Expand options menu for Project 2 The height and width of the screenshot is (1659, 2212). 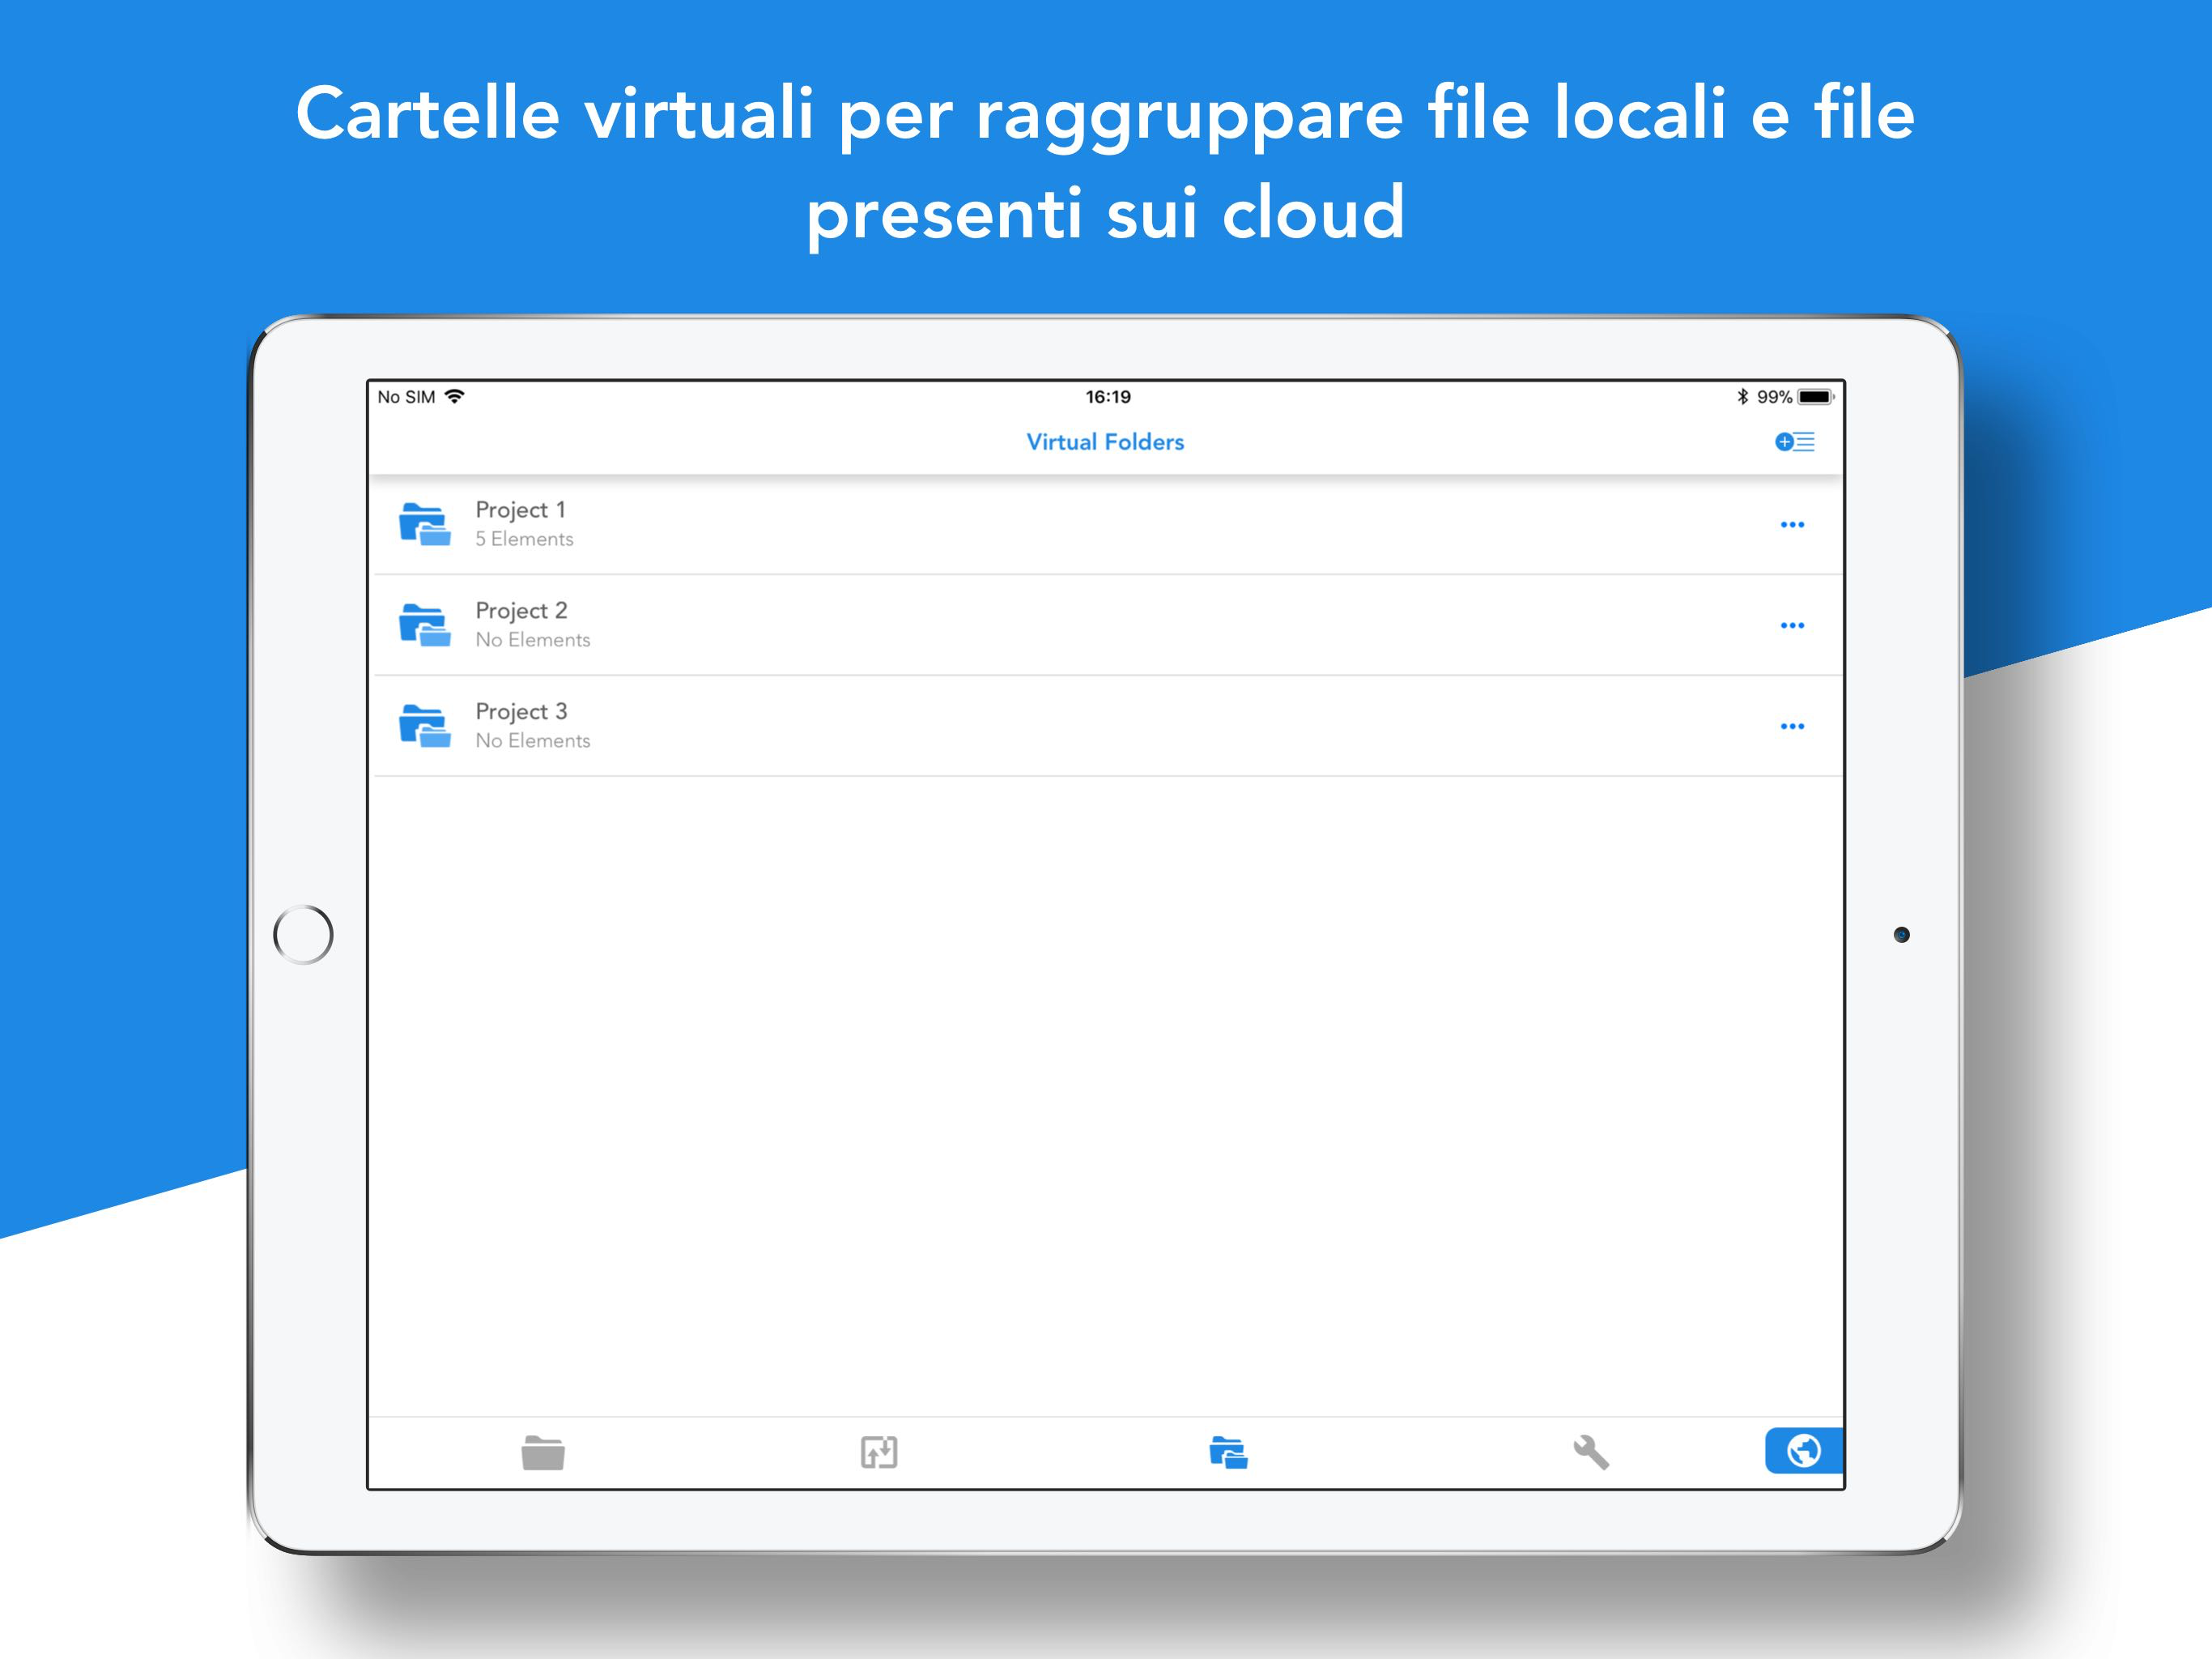1792,626
